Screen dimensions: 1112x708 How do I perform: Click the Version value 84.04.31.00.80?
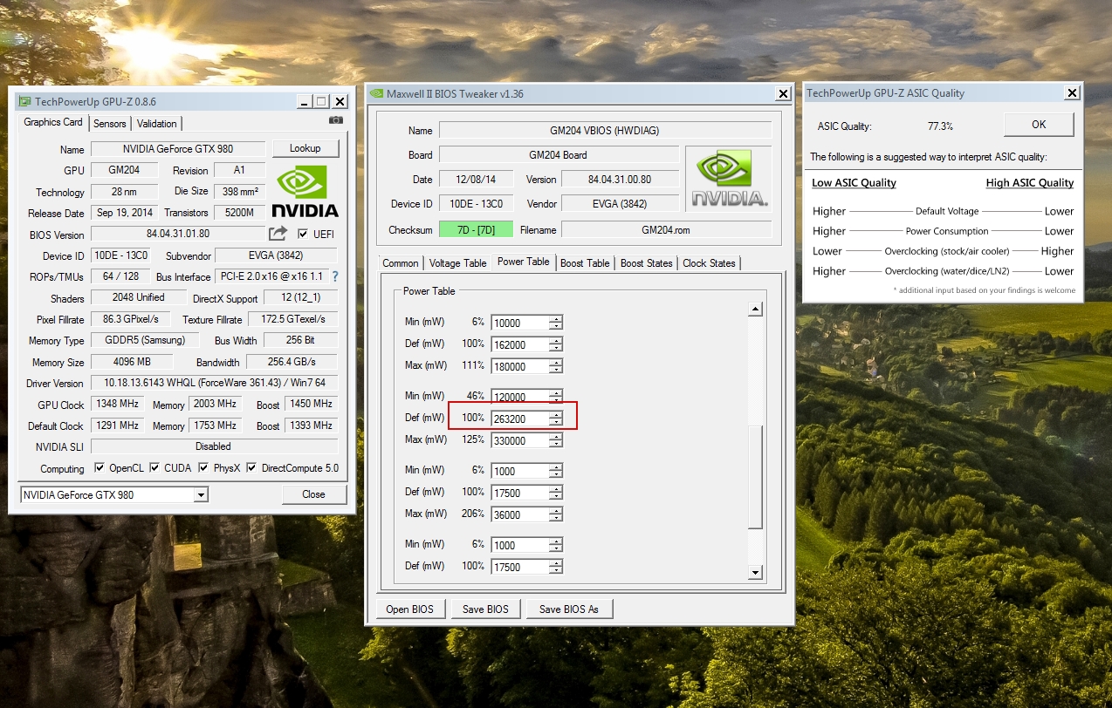620,180
